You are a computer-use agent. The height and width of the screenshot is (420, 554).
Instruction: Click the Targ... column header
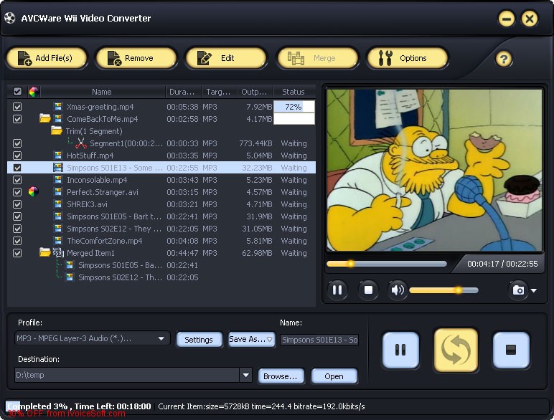pos(218,92)
